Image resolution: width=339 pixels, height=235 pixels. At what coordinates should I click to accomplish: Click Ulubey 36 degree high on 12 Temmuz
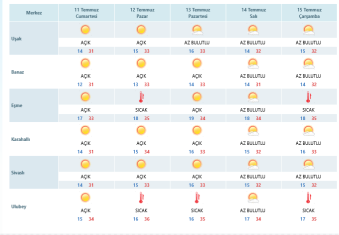[x=147, y=219]
